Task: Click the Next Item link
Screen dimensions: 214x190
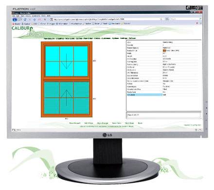Action: click(x=129, y=123)
